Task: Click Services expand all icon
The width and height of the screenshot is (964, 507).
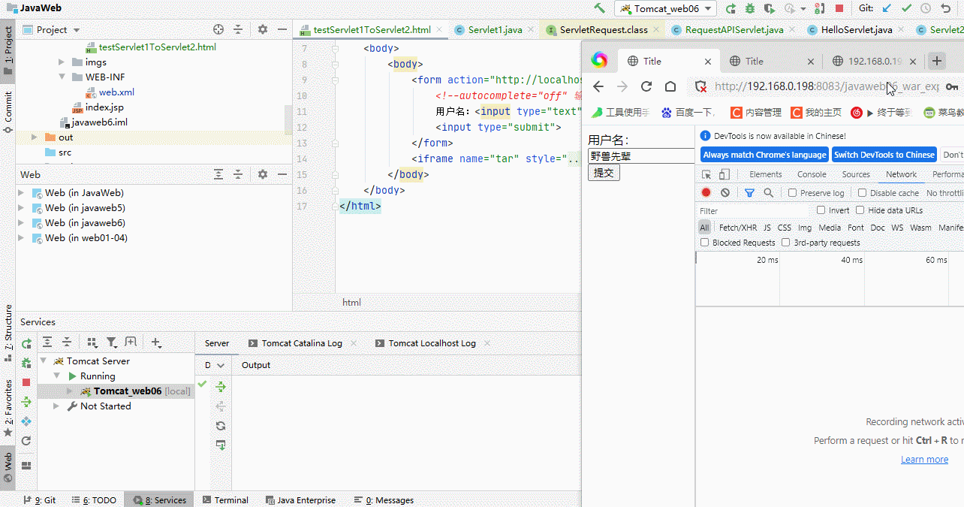Action: pyautogui.click(x=47, y=343)
